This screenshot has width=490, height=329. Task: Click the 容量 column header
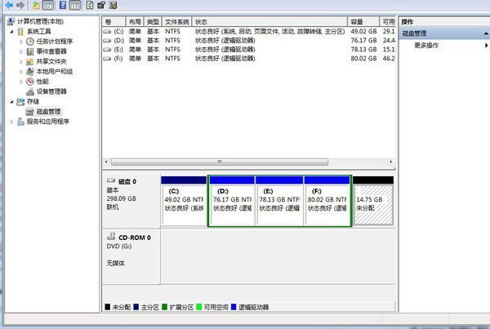point(357,21)
